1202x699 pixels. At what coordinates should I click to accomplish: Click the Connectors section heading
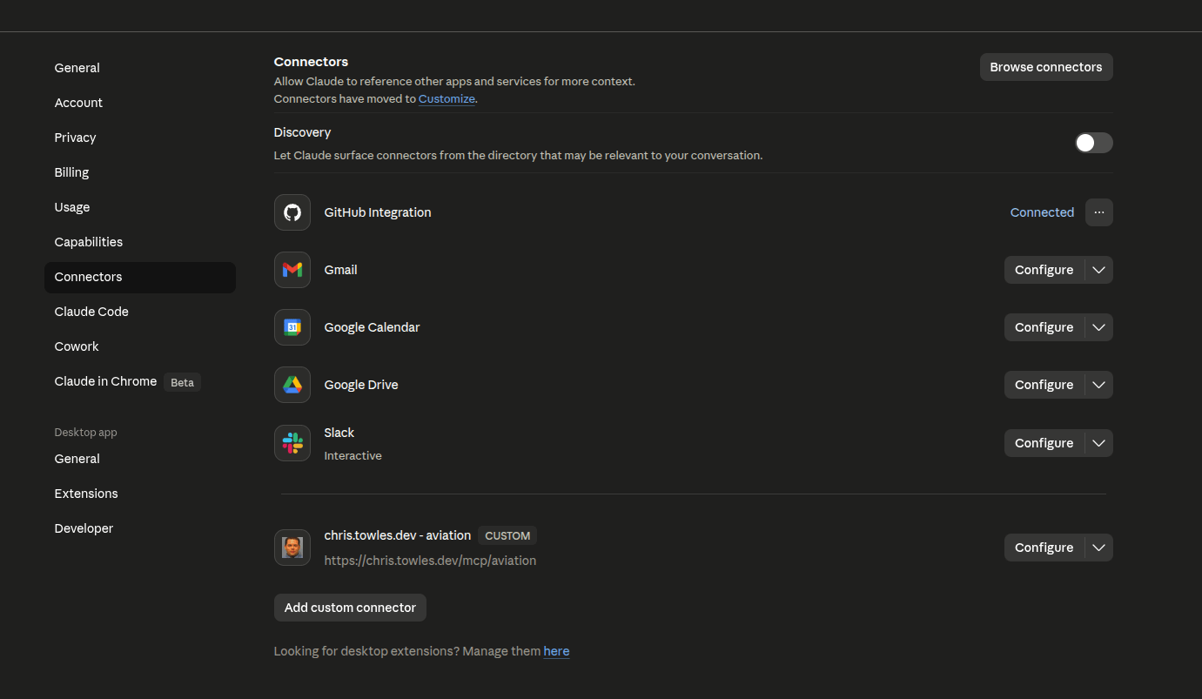(311, 62)
